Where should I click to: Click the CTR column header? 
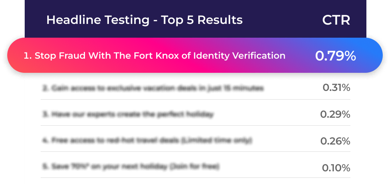point(336,20)
